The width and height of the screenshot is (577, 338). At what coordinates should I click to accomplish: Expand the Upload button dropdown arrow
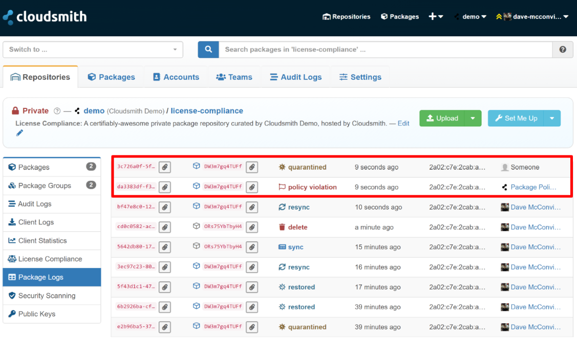[x=473, y=118]
